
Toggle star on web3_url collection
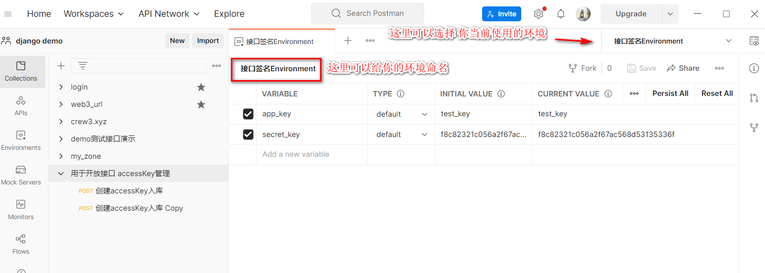(x=201, y=104)
